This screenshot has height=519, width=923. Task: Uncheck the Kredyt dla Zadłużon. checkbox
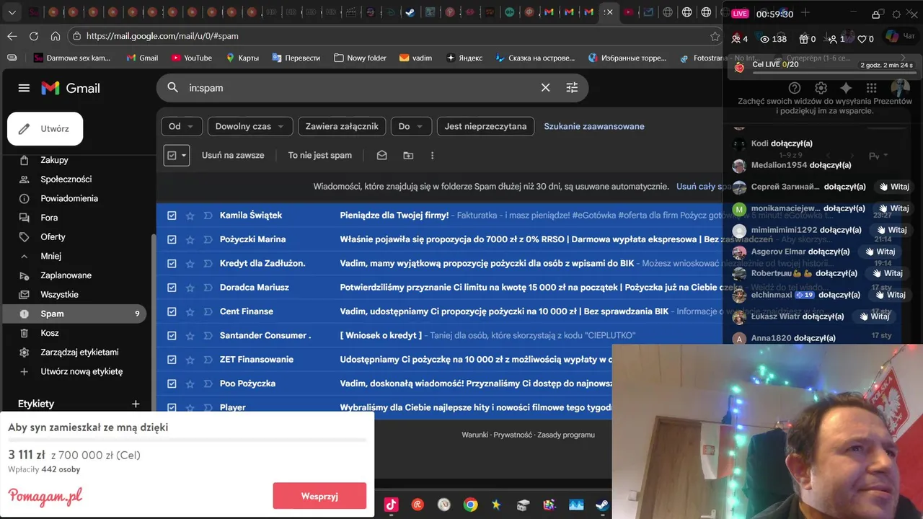[x=172, y=263]
